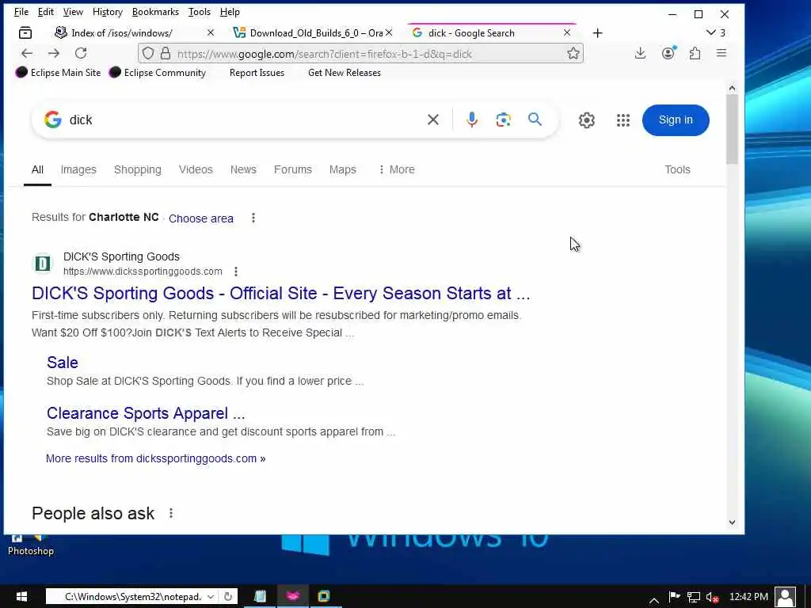Open the View menu

tap(73, 12)
